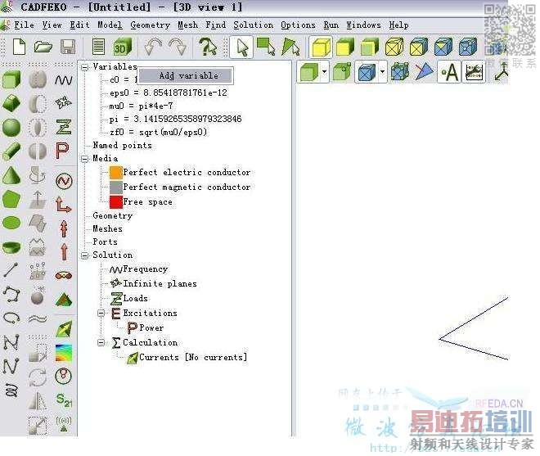The image size is (540, 456).
Task: Click gray Perfect magnetic conductor swatch
Action: point(116,187)
